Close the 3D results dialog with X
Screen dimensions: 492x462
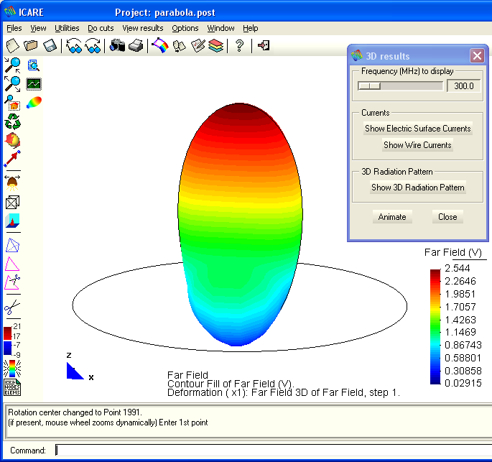[477, 56]
